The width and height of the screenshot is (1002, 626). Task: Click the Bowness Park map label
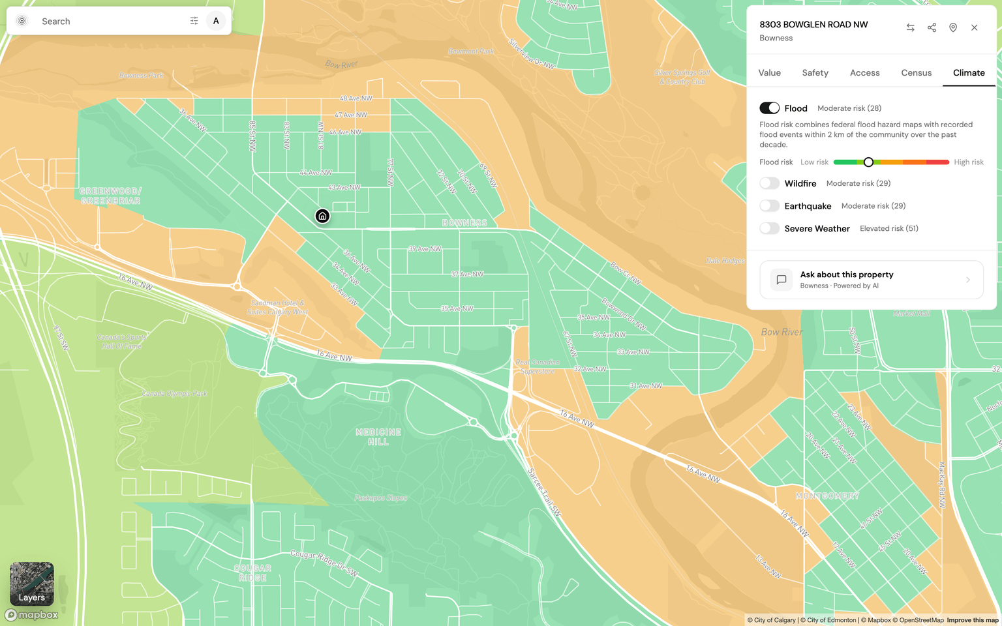point(142,76)
